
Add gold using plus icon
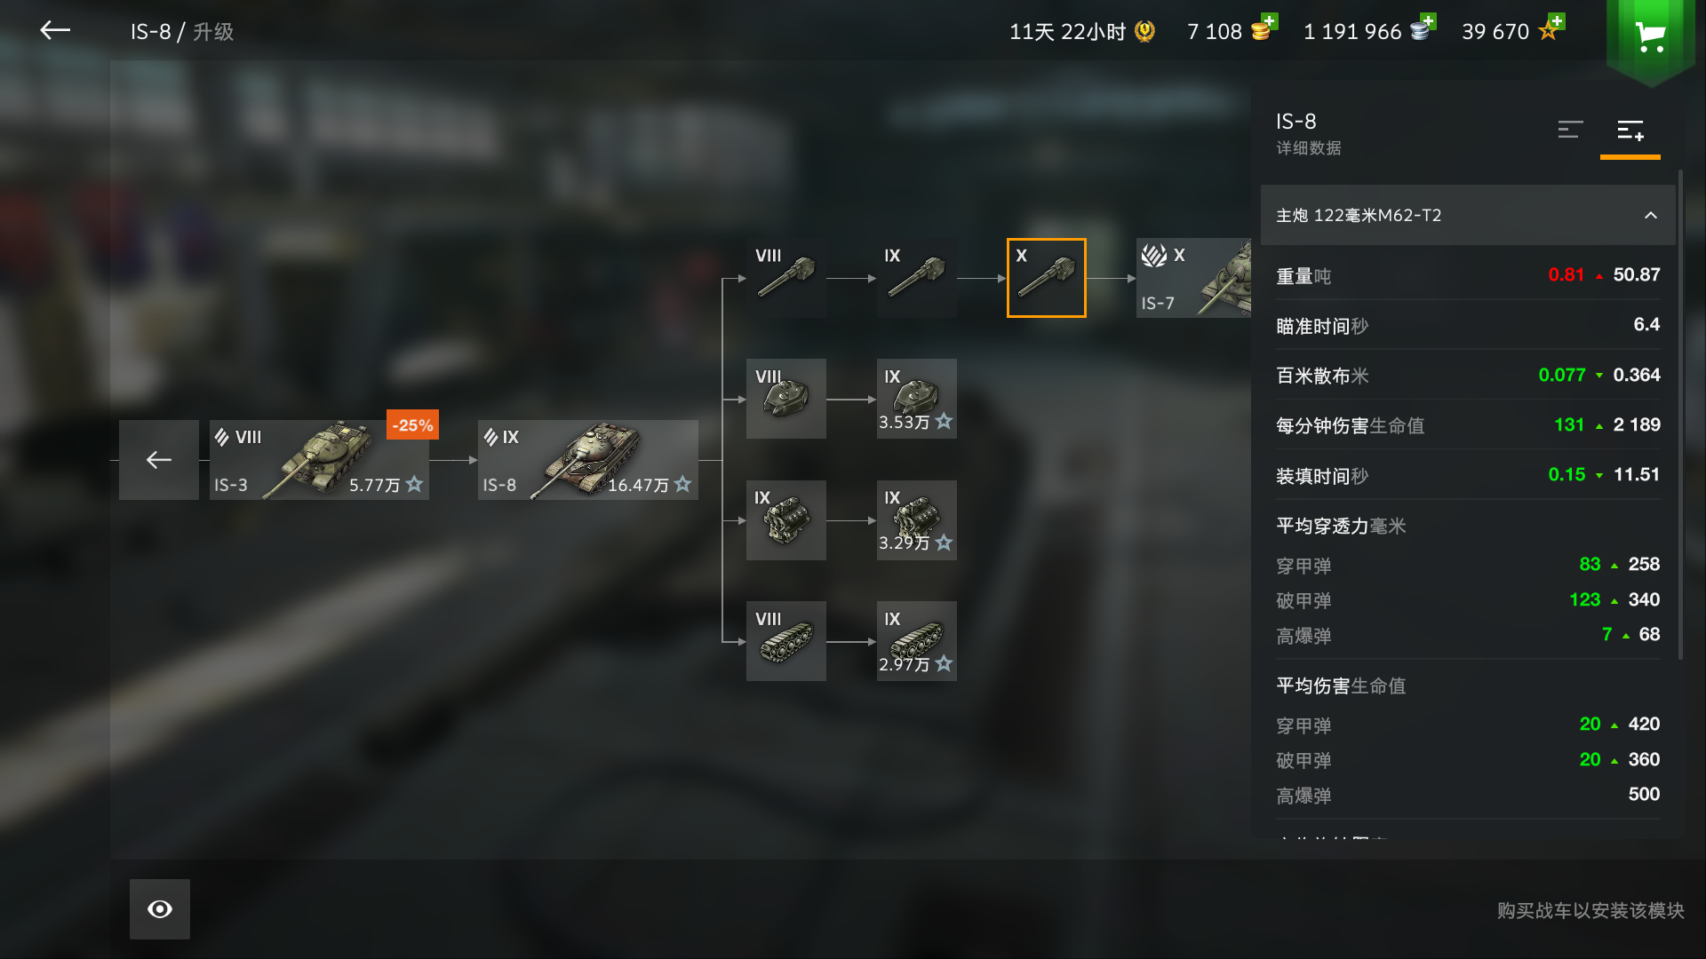(1270, 21)
